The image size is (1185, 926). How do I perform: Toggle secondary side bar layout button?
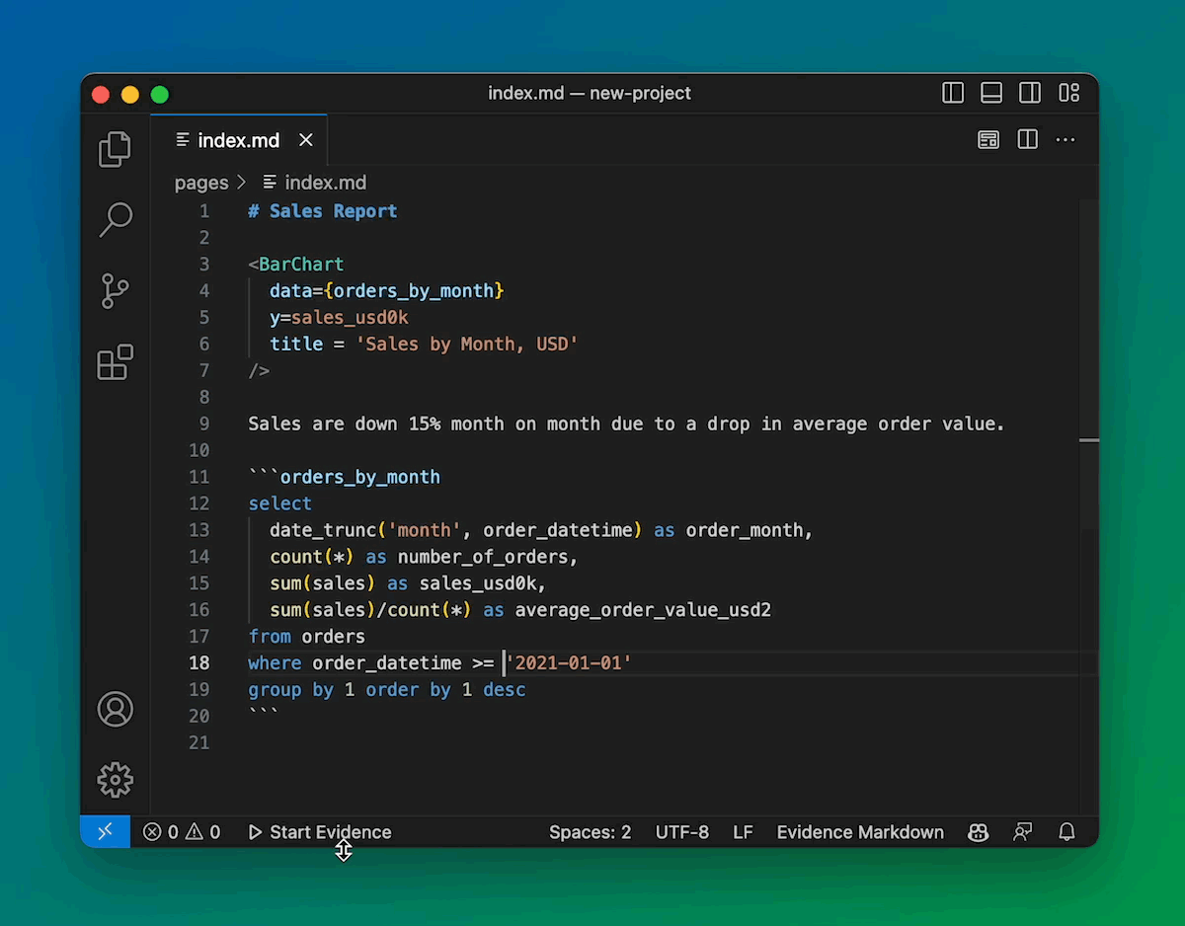(x=1030, y=93)
